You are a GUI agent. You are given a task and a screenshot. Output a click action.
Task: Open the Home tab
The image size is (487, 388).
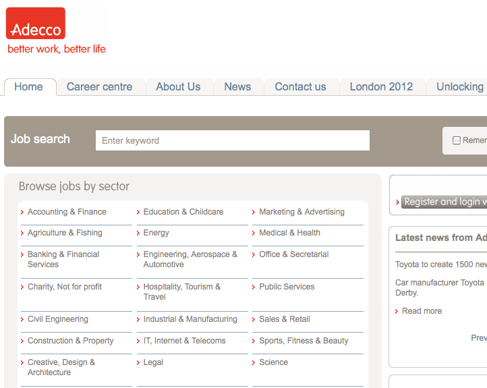tap(28, 86)
